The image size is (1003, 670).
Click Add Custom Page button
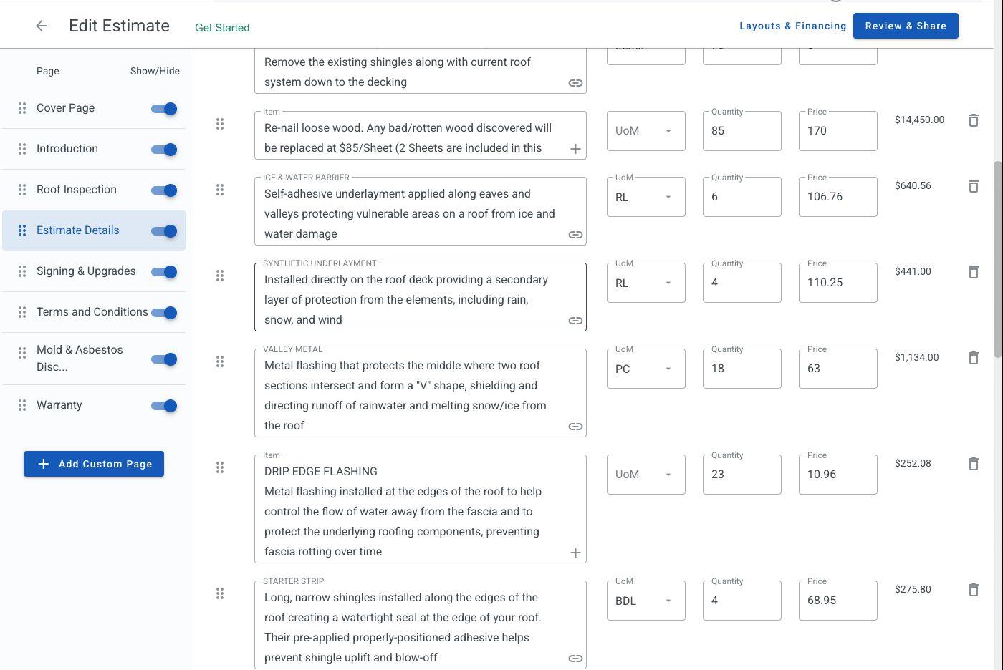click(x=94, y=464)
